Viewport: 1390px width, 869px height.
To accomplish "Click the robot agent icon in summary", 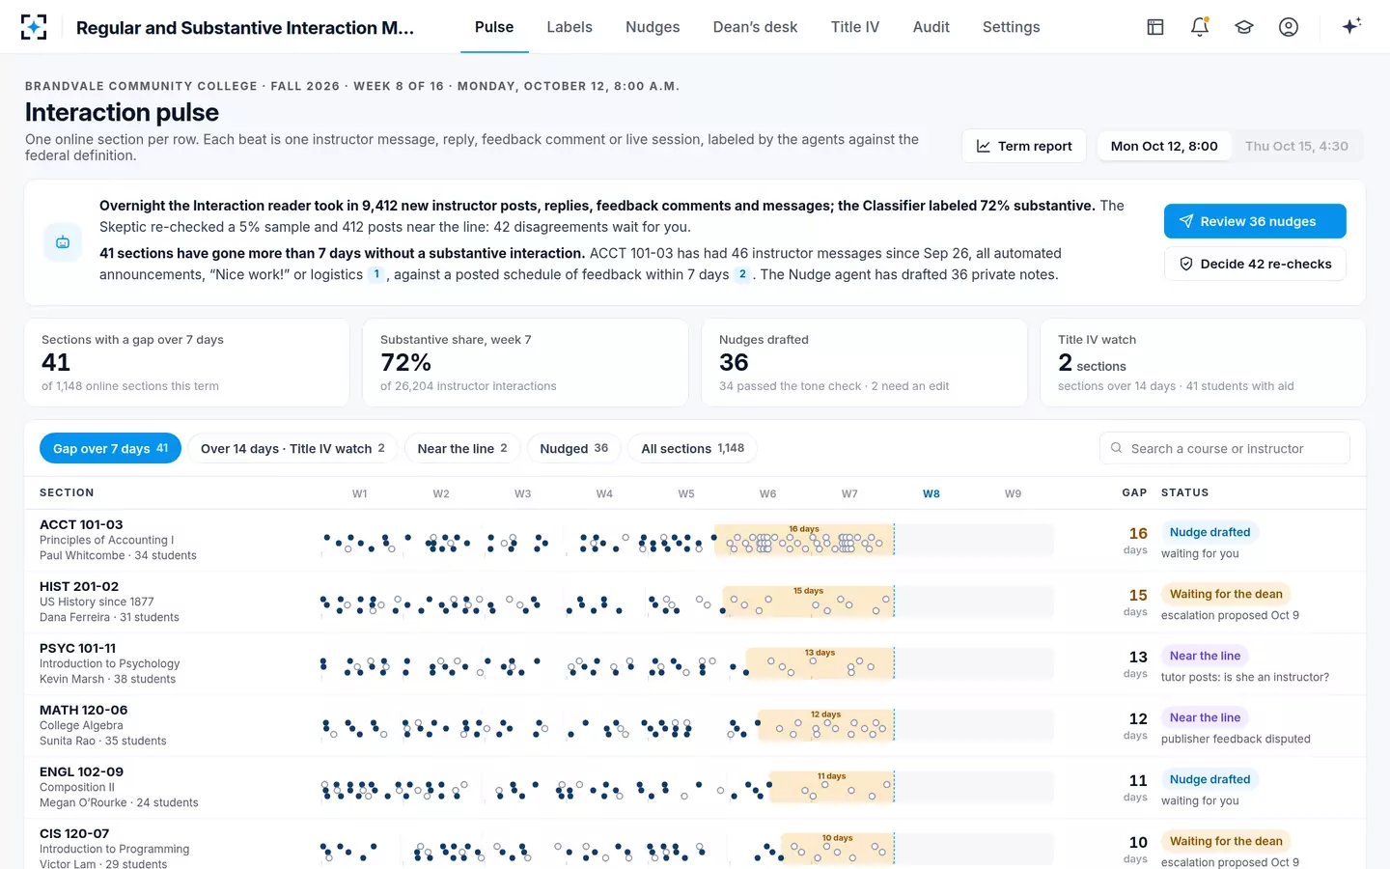I will pos(63,242).
